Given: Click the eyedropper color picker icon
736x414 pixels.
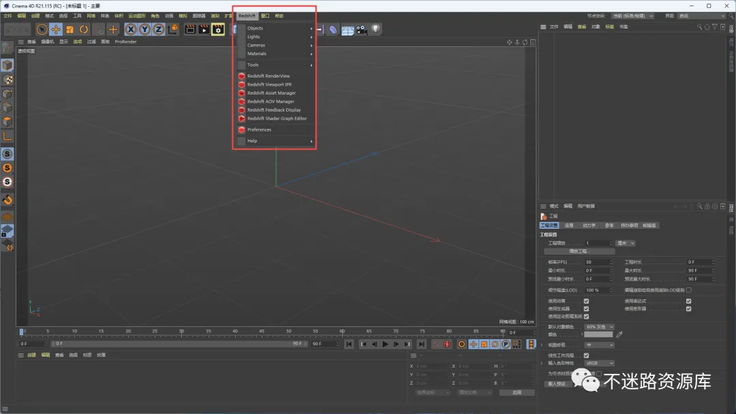Looking at the screenshot, I should coord(619,334).
